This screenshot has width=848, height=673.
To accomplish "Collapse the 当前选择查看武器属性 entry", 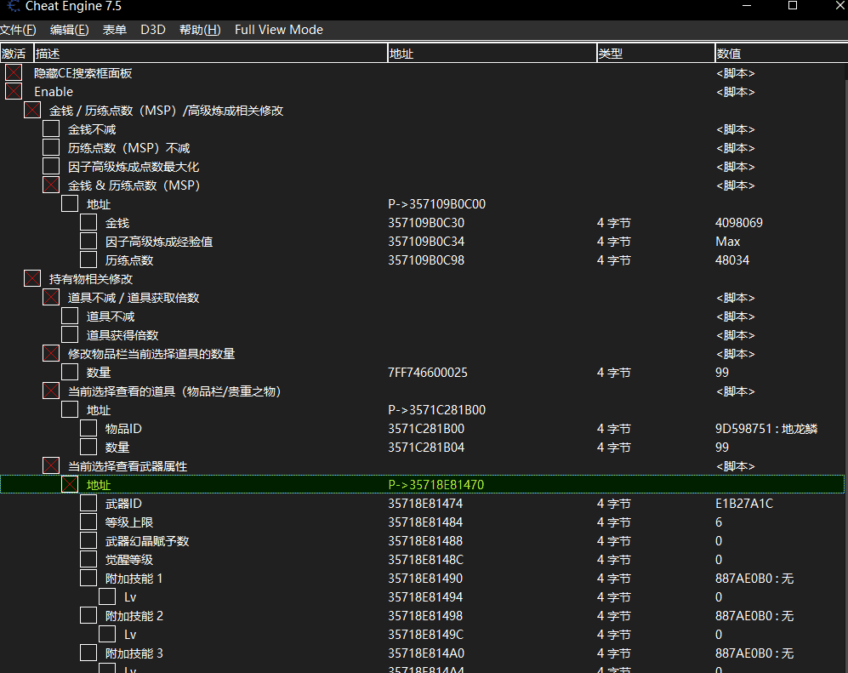I will 51,466.
